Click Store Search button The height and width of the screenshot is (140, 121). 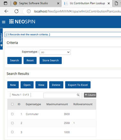[x=51, y=61]
